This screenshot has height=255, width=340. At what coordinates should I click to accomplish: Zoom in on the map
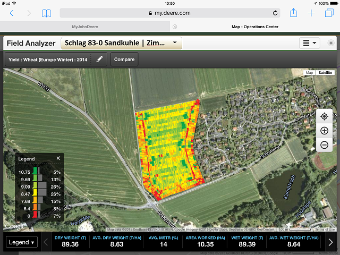tap(324, 131)
